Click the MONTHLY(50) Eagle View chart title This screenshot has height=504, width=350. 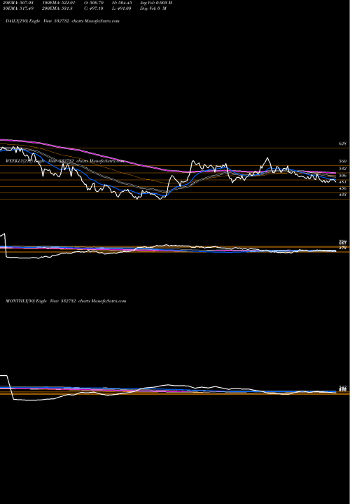click(x=66, y=301)
